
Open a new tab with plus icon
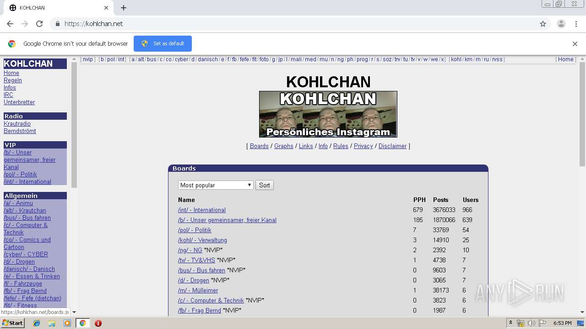click(124, 8)
